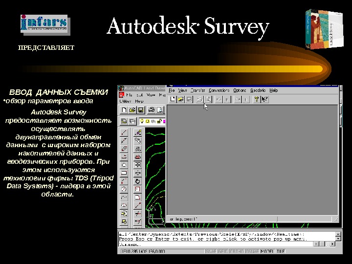The height and width of the screenshot is (264, 352).
Task: Toggle MODEL space button in status bar
Action: 267,251
